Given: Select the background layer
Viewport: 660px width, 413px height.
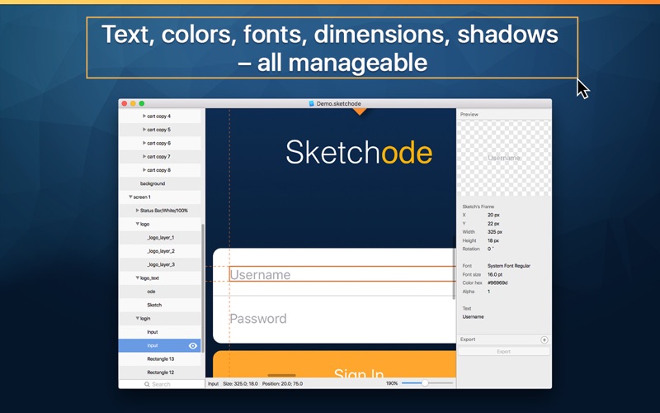Looking at the screenshot, I should click(160, 183).
